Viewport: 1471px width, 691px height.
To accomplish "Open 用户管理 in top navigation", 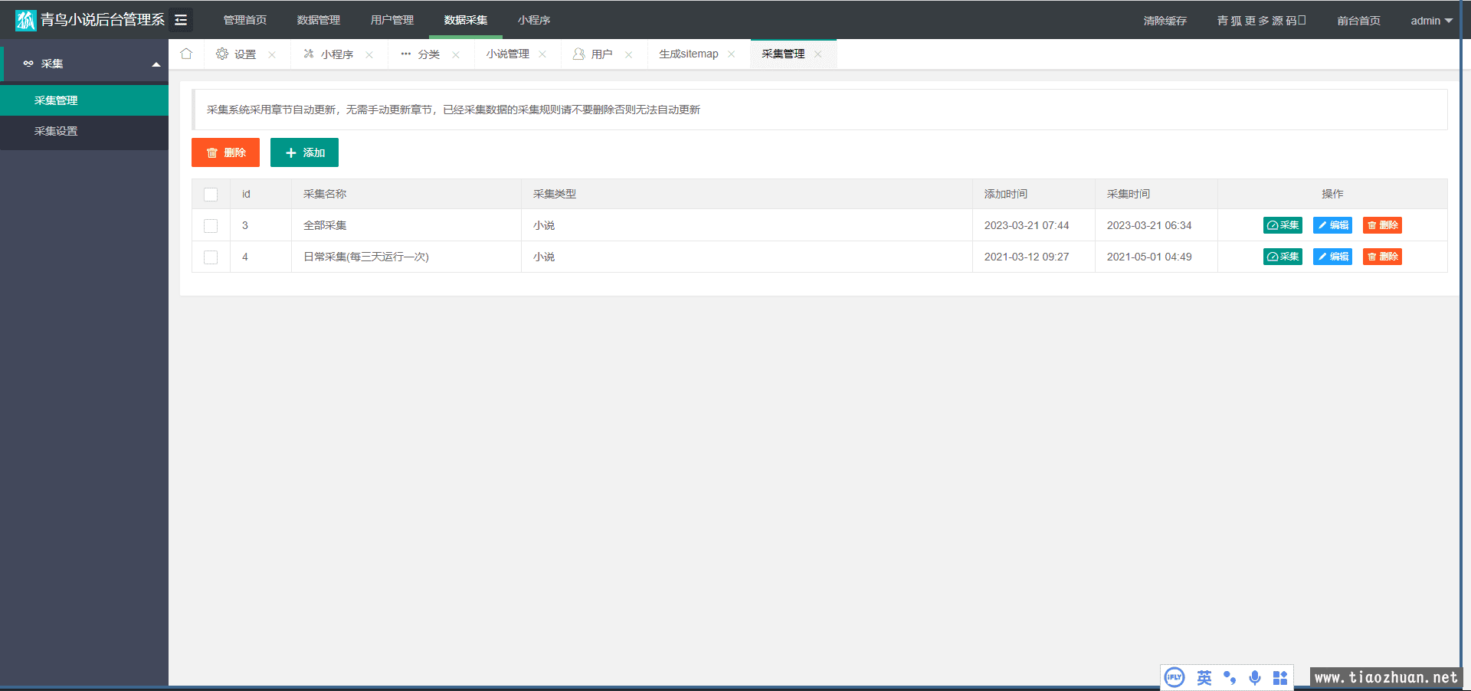I will 392,20.
